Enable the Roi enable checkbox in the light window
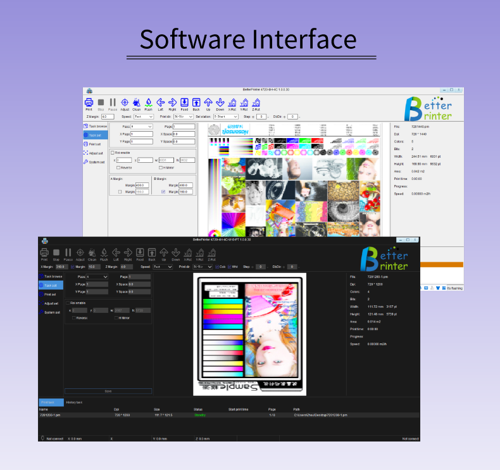Screen dimensions: 500x470 (113, 153)
